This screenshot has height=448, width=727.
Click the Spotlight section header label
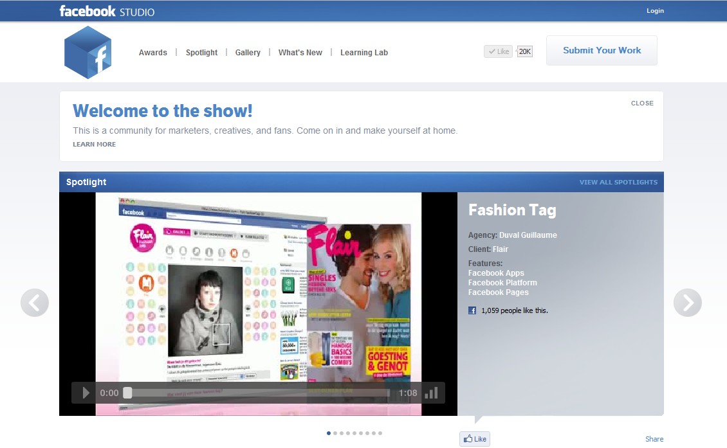[86, 182]
